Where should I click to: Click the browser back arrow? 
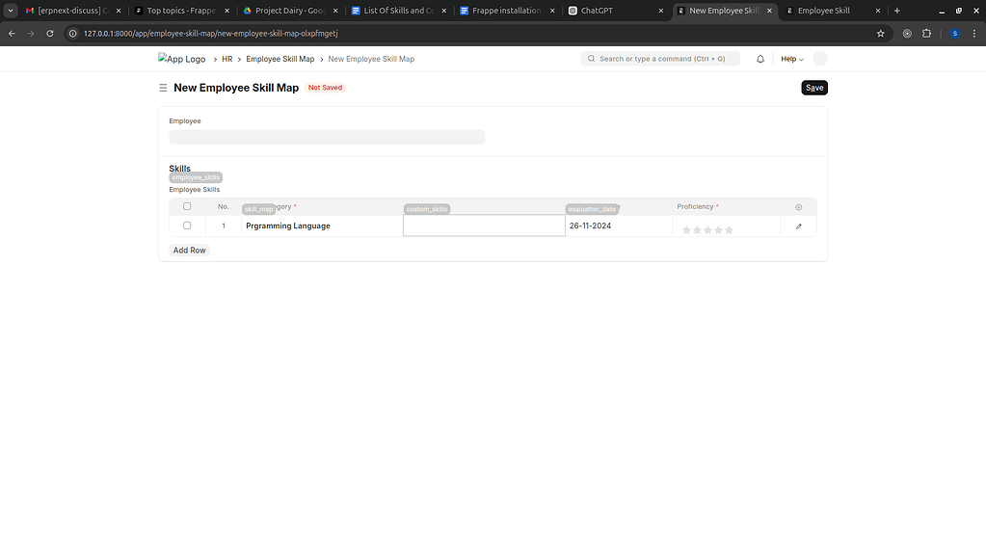click(x=11, y=33)
